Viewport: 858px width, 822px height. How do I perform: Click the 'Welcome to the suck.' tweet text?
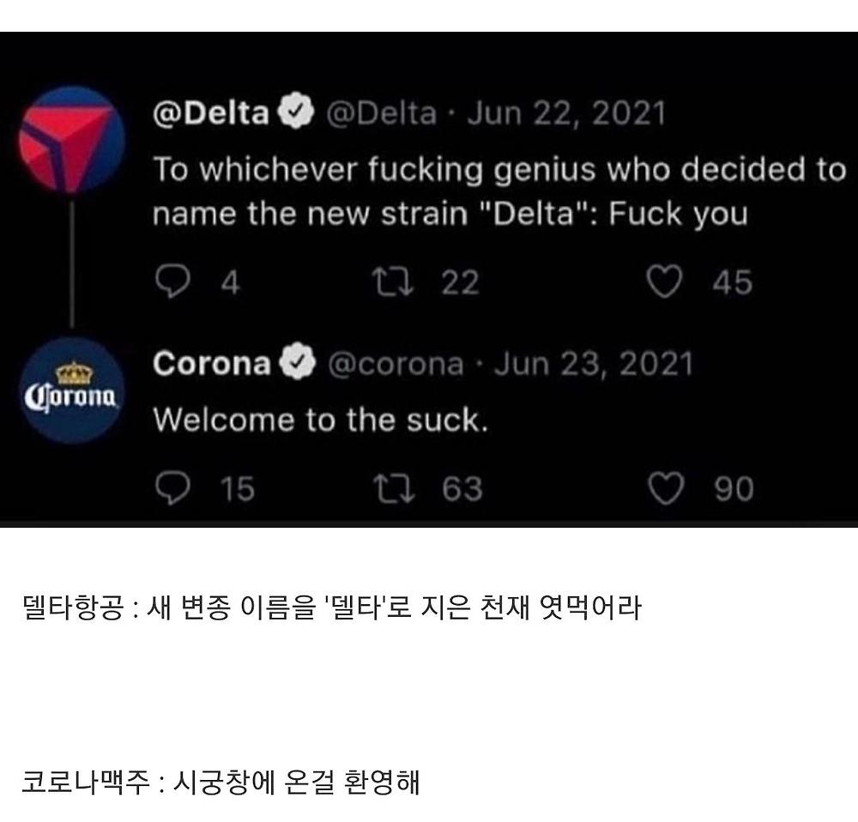[x=320, y=420]
